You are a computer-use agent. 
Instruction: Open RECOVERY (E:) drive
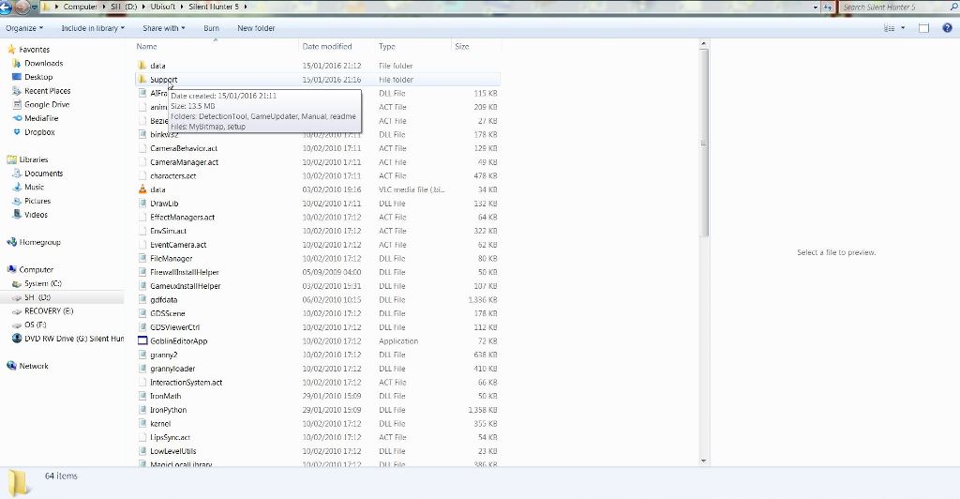49,311
